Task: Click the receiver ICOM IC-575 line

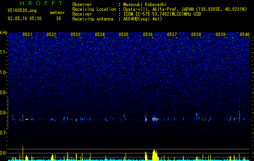Action: click(x=162, y=14)
